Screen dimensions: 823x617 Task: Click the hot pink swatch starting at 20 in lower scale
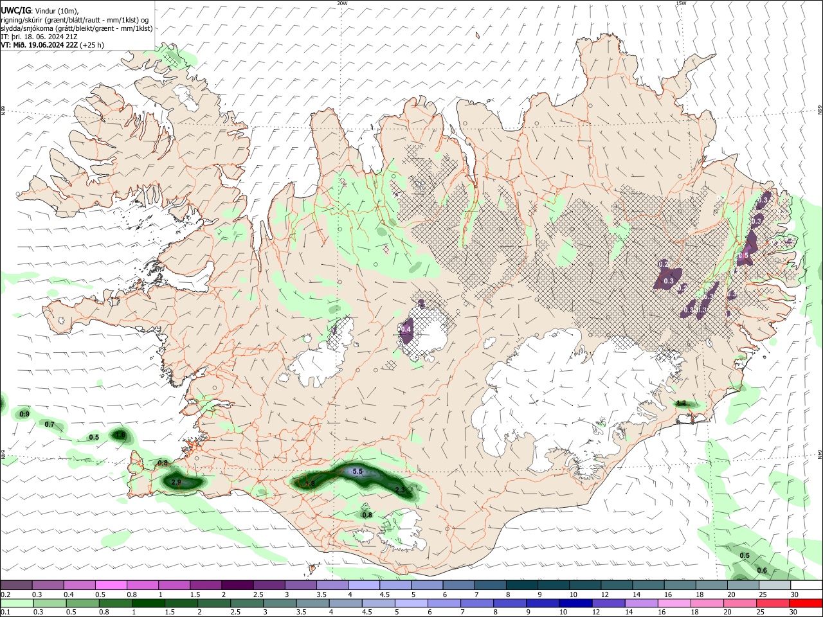tap(739, 603)
